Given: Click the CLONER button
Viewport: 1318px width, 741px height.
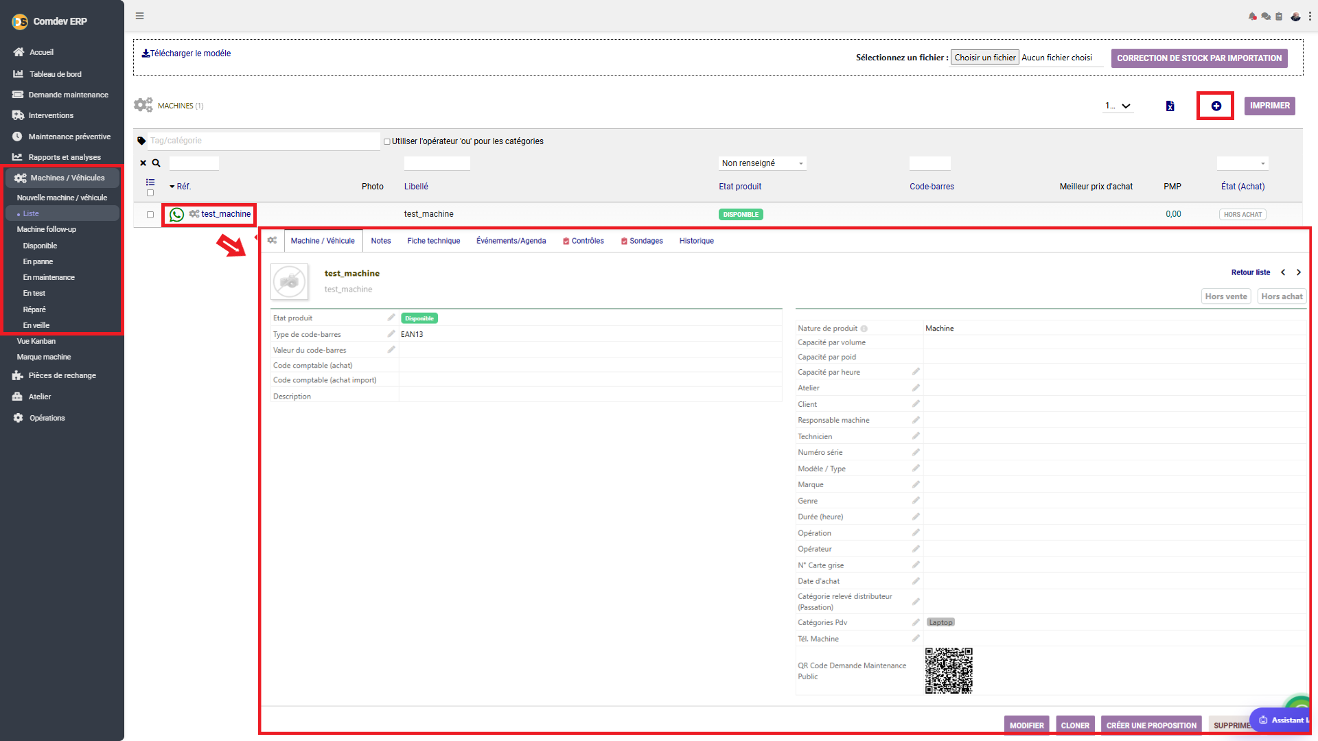Looking at the screenshot, I should click(1075, 725).
